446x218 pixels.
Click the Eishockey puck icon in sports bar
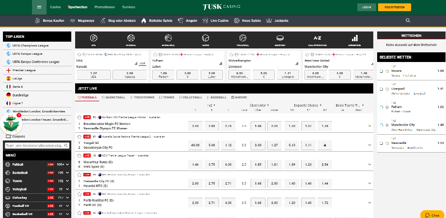[280, 38]
